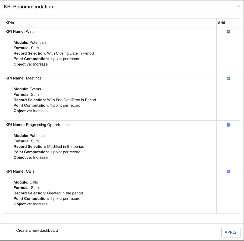
Task: Select the Wins KPI name text
Action: pos(30,32)
